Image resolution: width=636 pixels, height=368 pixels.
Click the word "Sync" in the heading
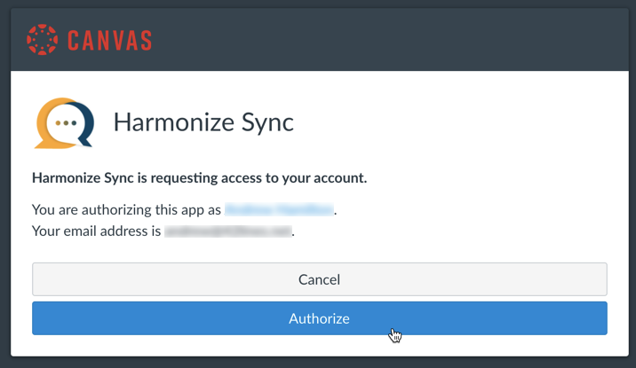pos(263,122)
